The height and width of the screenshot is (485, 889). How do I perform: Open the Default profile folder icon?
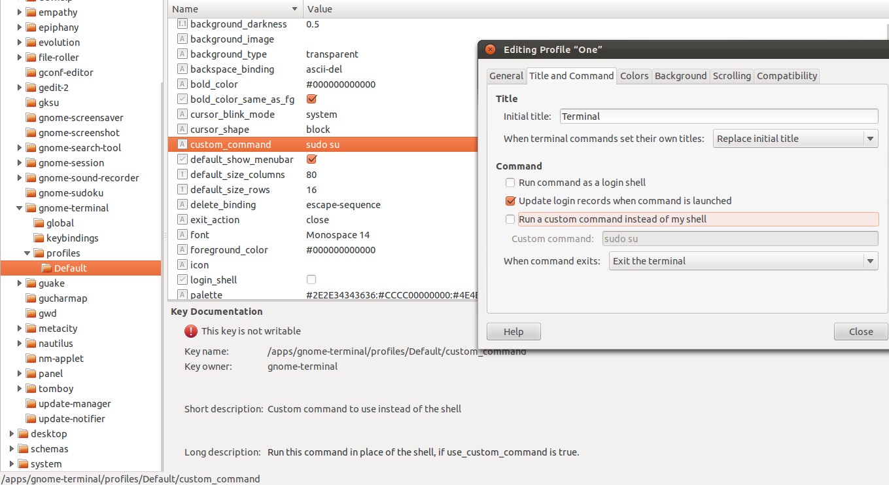(45, 268)
